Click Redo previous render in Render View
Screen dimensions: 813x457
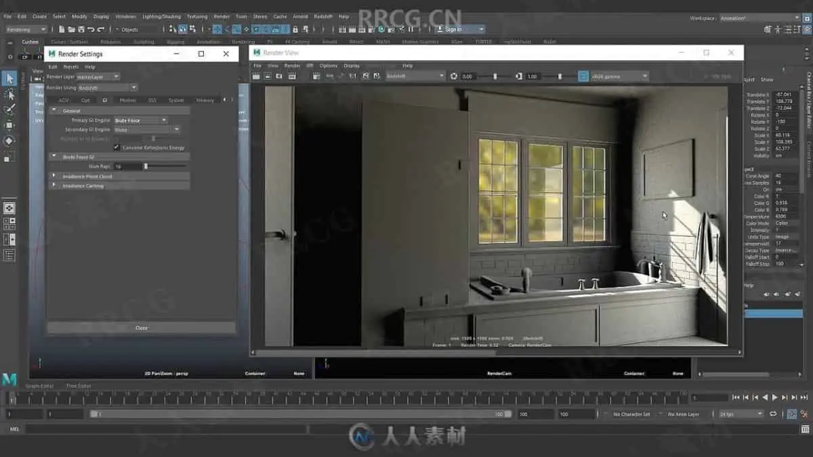click(x=256, y=77)
